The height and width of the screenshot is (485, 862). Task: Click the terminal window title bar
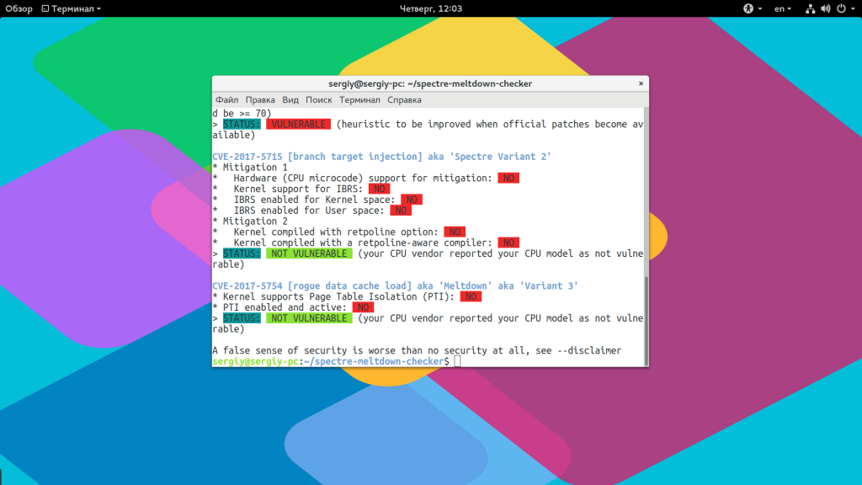[429, 83]
